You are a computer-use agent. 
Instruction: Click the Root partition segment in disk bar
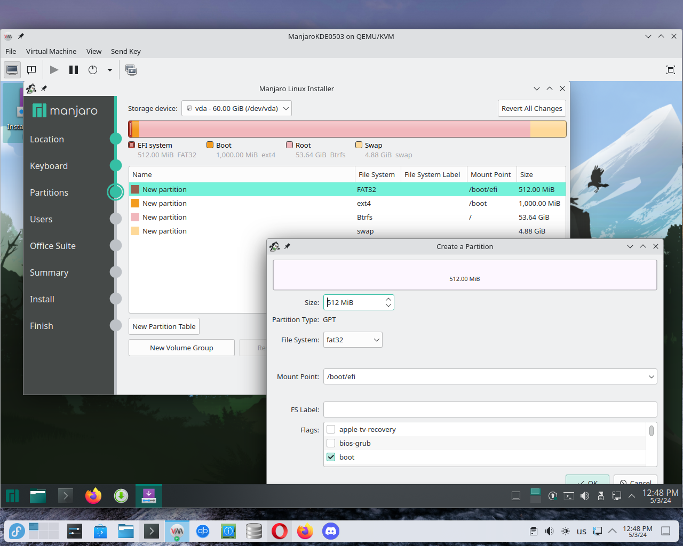[335, 129]
